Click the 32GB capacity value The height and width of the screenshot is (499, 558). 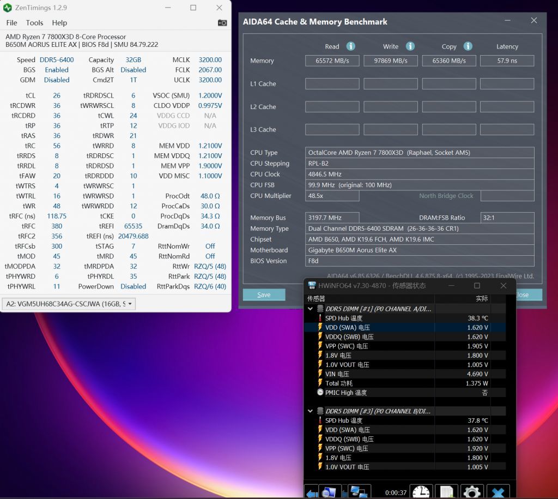tap(133, 60)
